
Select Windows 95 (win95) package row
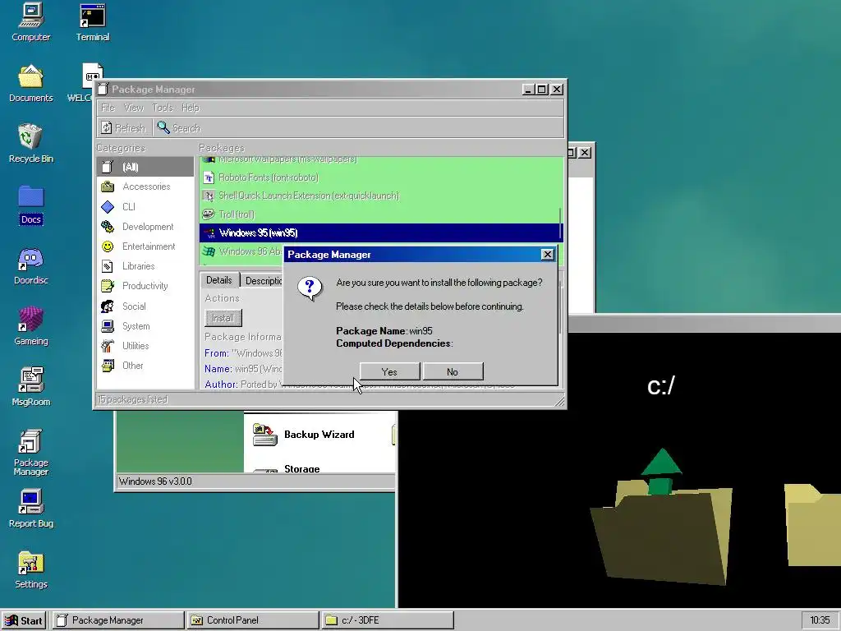click(x=379, y=233)
